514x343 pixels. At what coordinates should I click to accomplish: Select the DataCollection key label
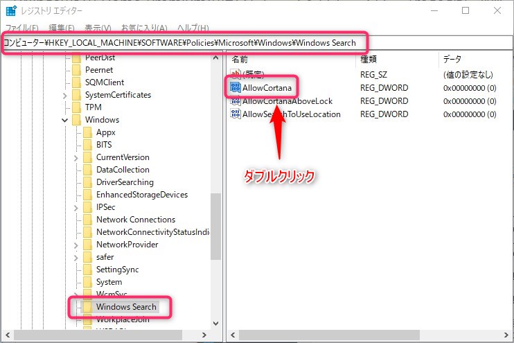(123, 170)
